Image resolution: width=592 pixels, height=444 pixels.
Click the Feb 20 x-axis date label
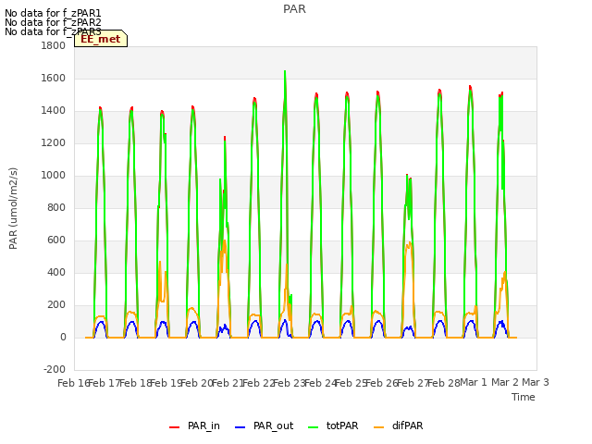tap(197, 383)
